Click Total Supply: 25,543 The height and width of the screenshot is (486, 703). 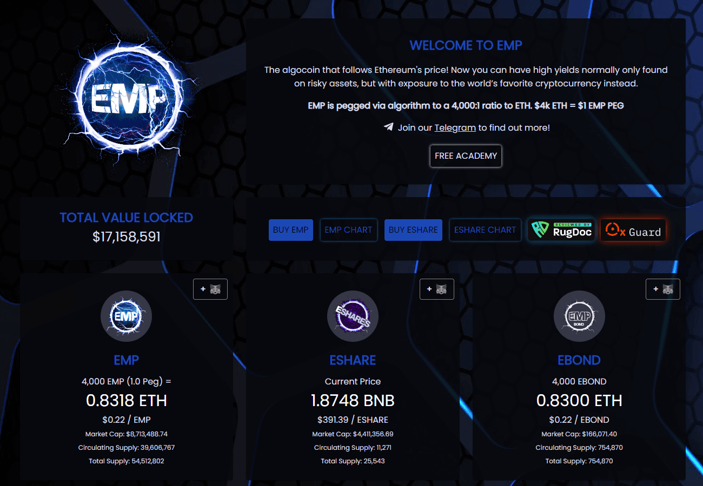click(x=353, y=461)
